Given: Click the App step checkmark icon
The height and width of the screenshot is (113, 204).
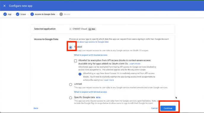Looking at the screenshot, I should 5,14.
